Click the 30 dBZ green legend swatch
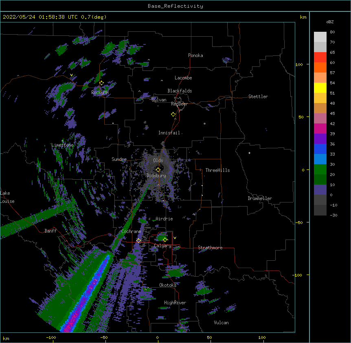 (320, 169)
